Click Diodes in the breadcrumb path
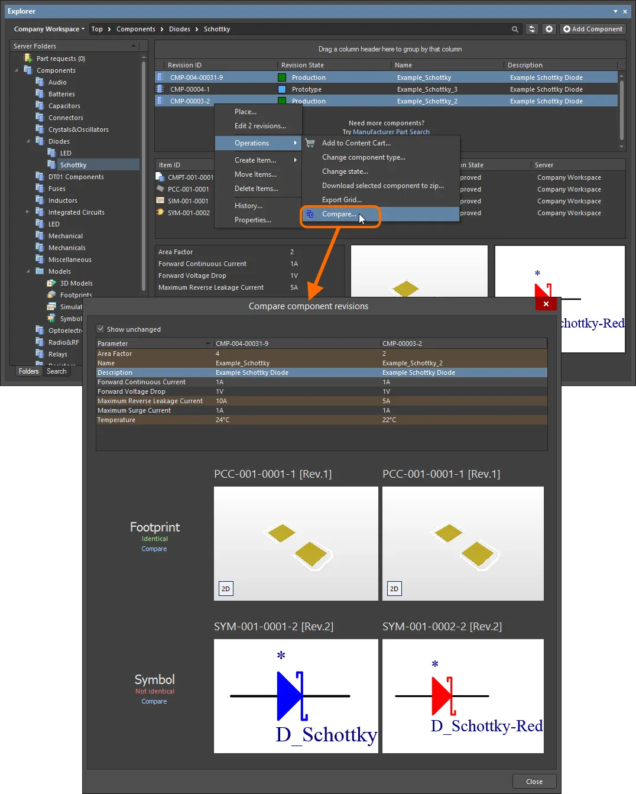The width and height of the screenshot is (636, 794). pos(180,29)
